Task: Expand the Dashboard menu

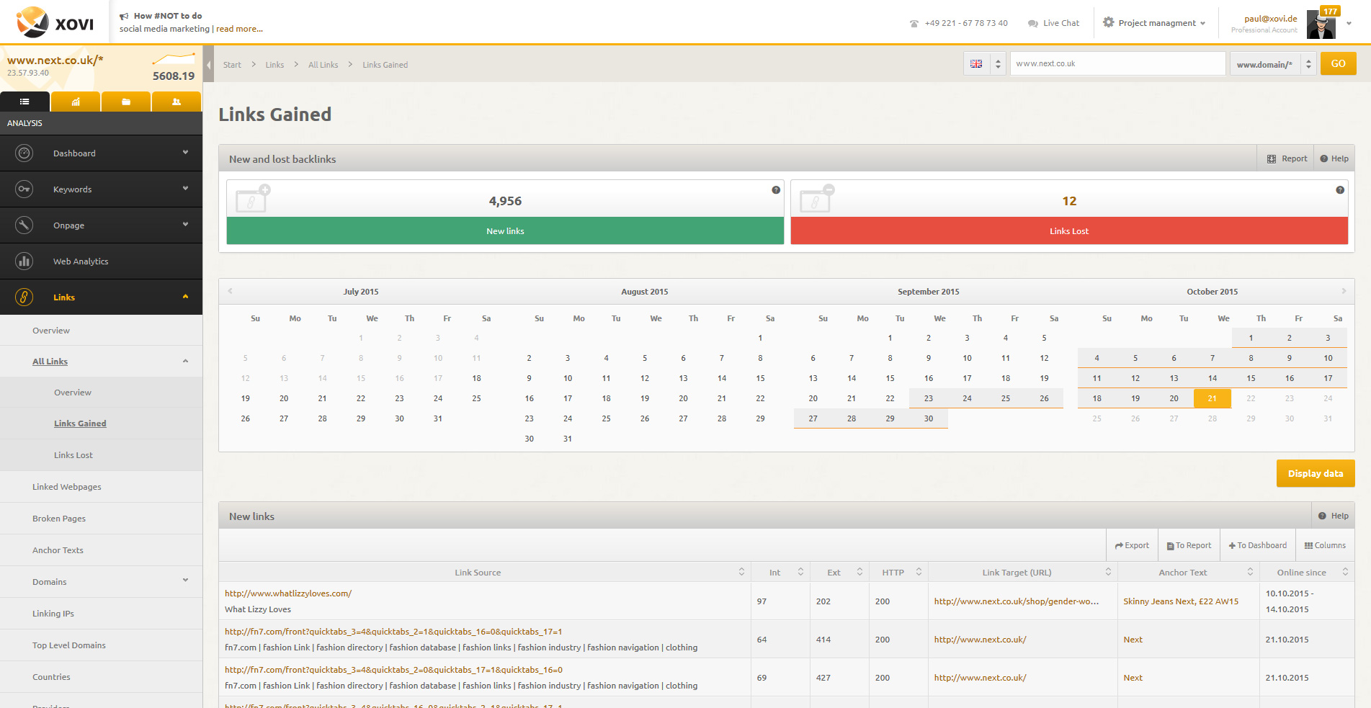Action: pos(185,153)
